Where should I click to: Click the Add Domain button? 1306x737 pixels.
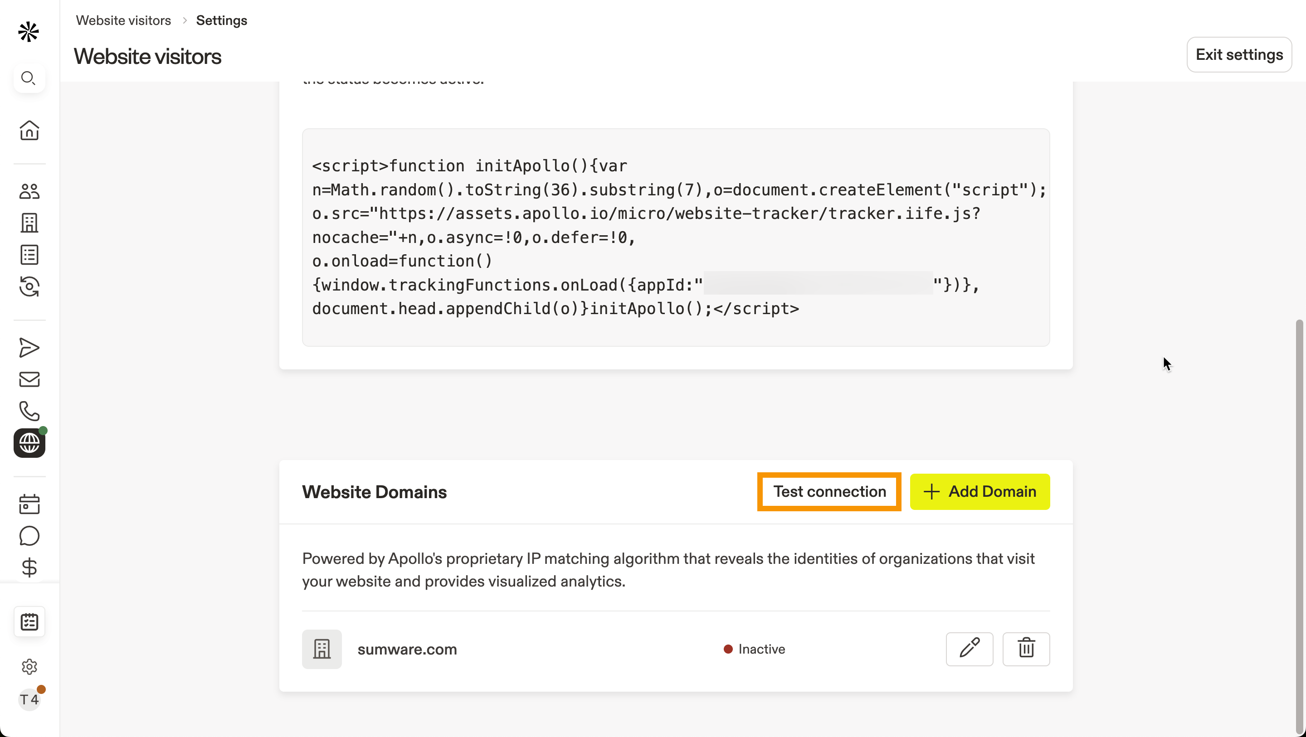(979, 492)
